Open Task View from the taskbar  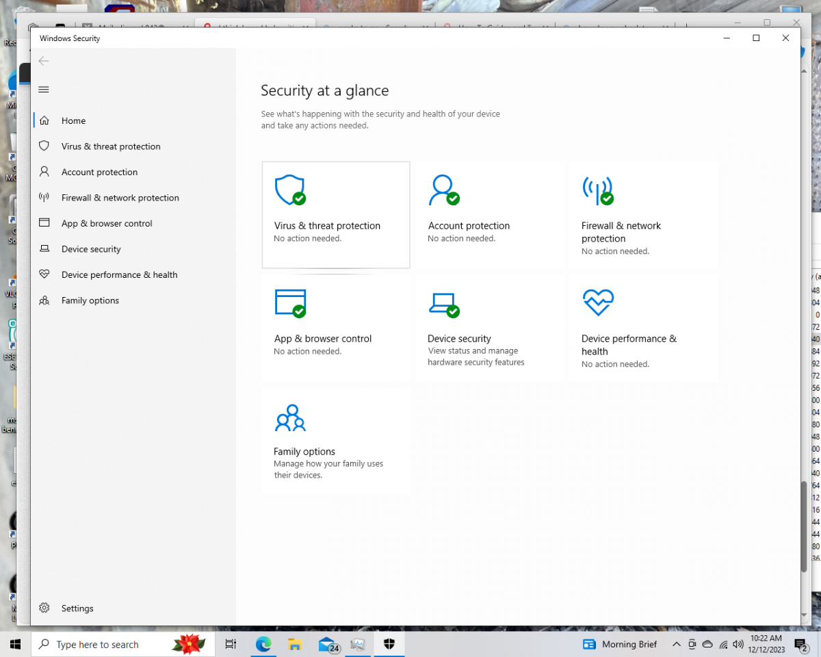pos(231,644)
